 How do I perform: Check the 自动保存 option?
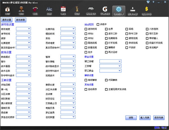[x=86, y=89]
